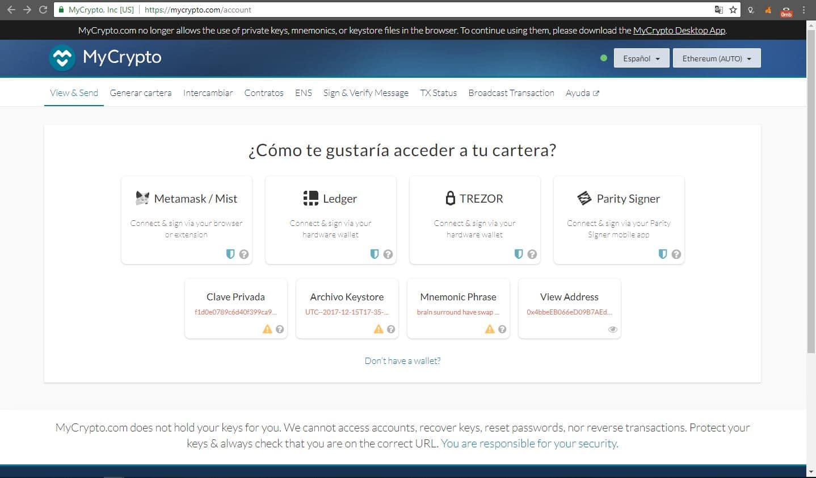Click the Parity Signer icon
Screen dimensions: 816x478
584,198
